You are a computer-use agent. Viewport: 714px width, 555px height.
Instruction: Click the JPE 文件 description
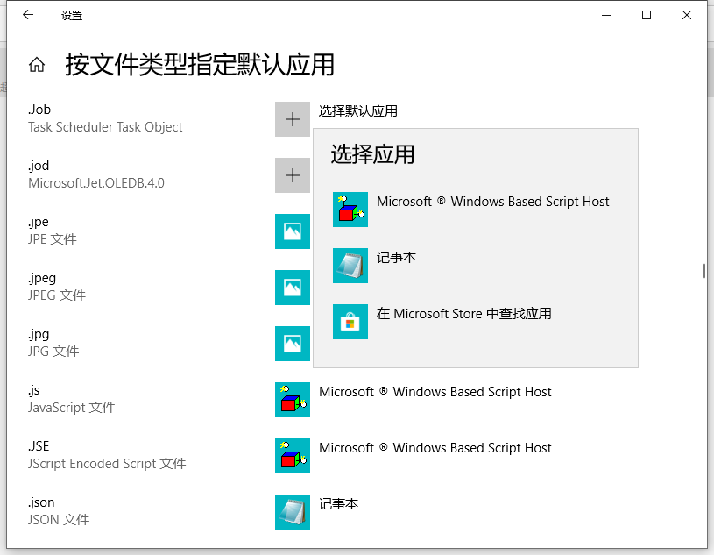pyautogui.click(x=53, y=239)
